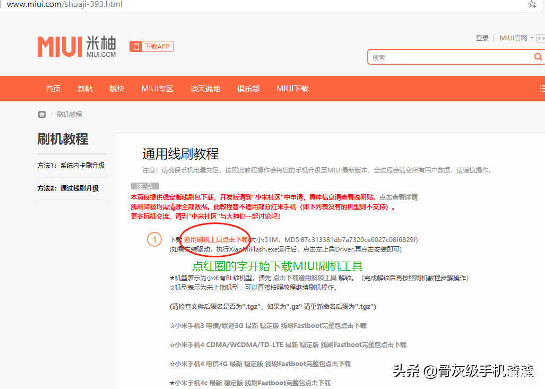
Task: Open the navigation list icon at bar end
Action: 542,89
